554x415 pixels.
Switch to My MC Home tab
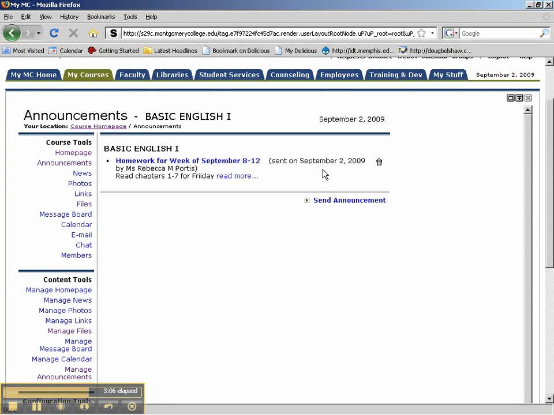click(x=33, y=75)
